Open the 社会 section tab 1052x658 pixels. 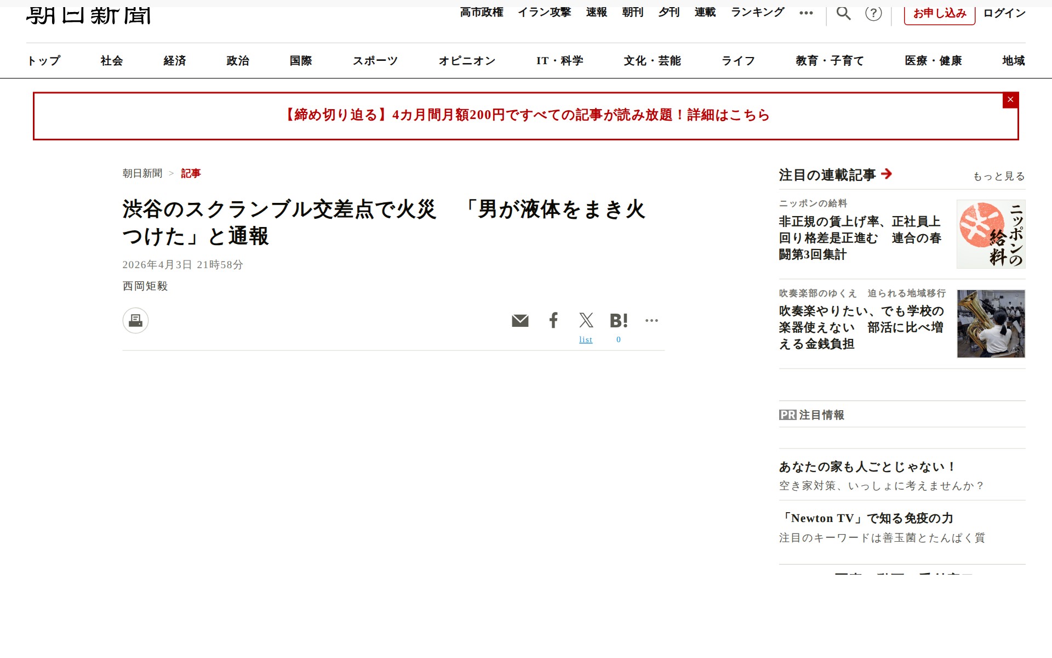click(x=112, y=61)
